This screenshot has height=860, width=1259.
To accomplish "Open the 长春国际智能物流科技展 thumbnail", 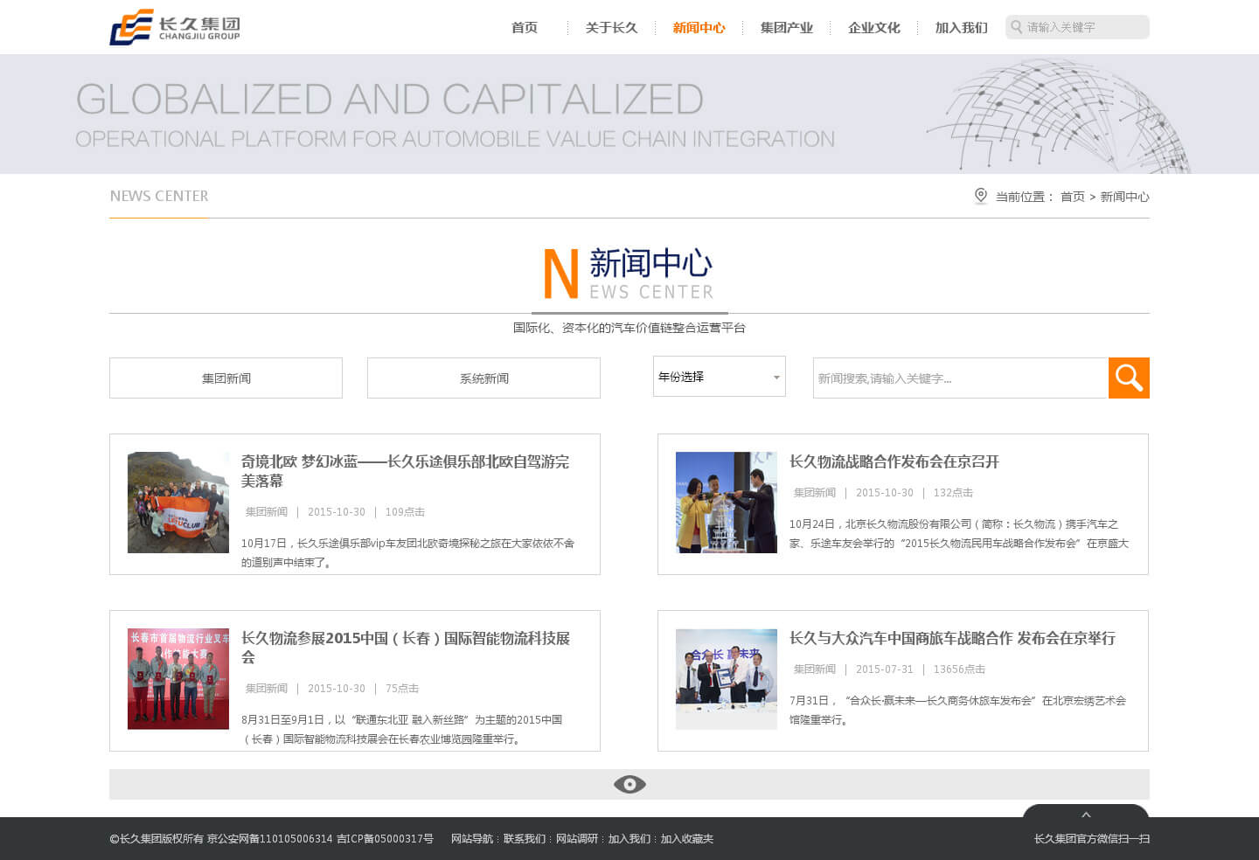I will (178, 679).
